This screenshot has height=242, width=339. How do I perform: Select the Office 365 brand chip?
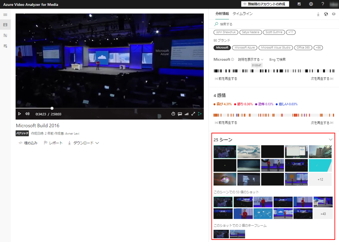(303, 48)
